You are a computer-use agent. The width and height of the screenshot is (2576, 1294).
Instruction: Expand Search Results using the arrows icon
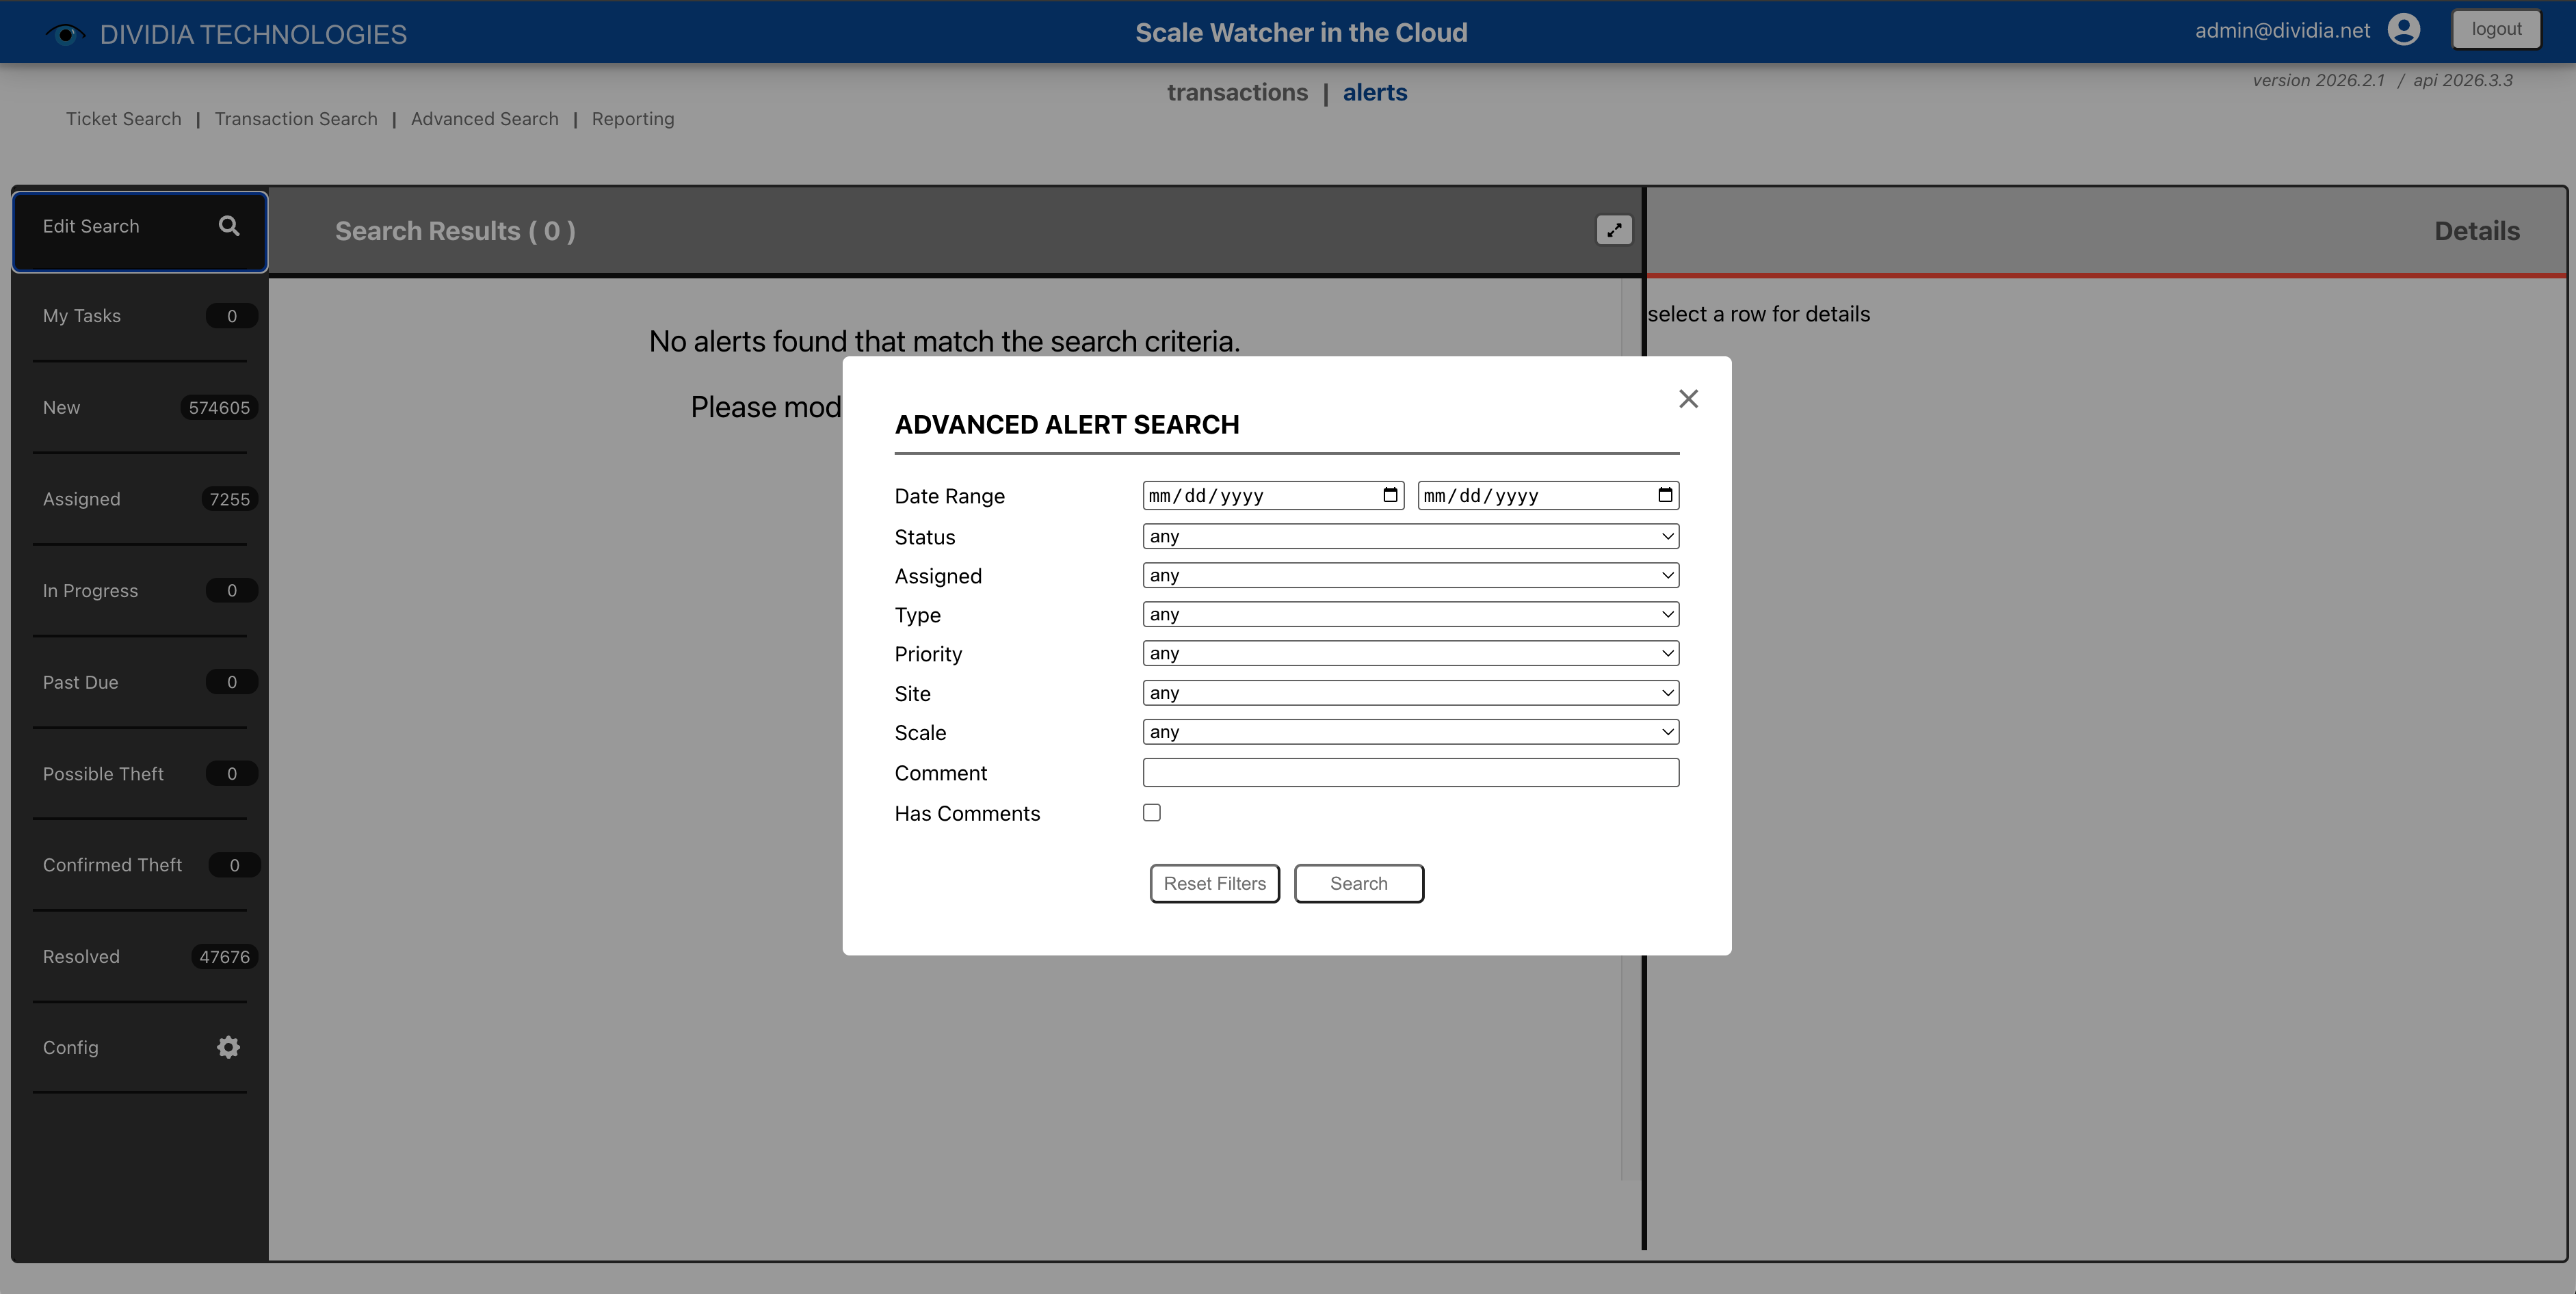point(1614,229)
